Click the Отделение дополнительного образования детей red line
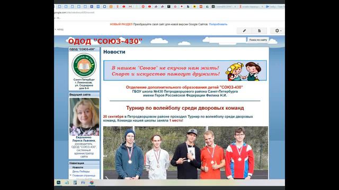 point(184,87)
